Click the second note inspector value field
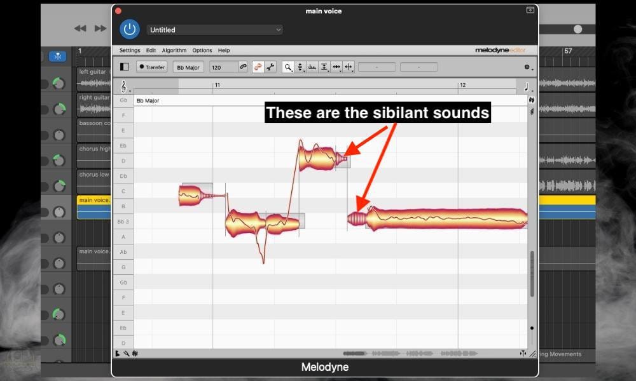Viewport: 636px width, 381px height. click(418, 67)
